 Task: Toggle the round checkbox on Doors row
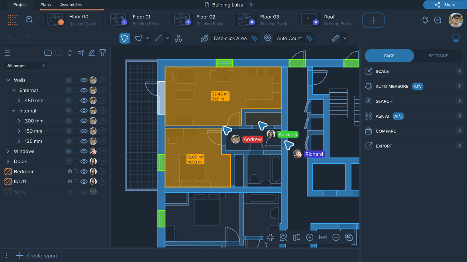click(x=76, y=161)
